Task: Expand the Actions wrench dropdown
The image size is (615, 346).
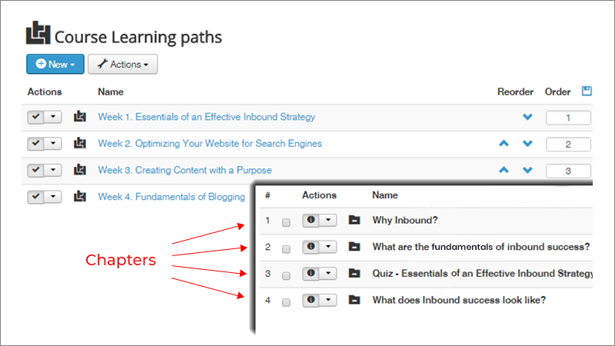Action: 123,64
